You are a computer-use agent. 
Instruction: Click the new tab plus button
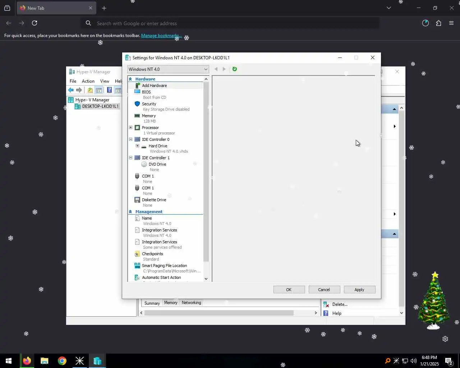tap(104, 8)
